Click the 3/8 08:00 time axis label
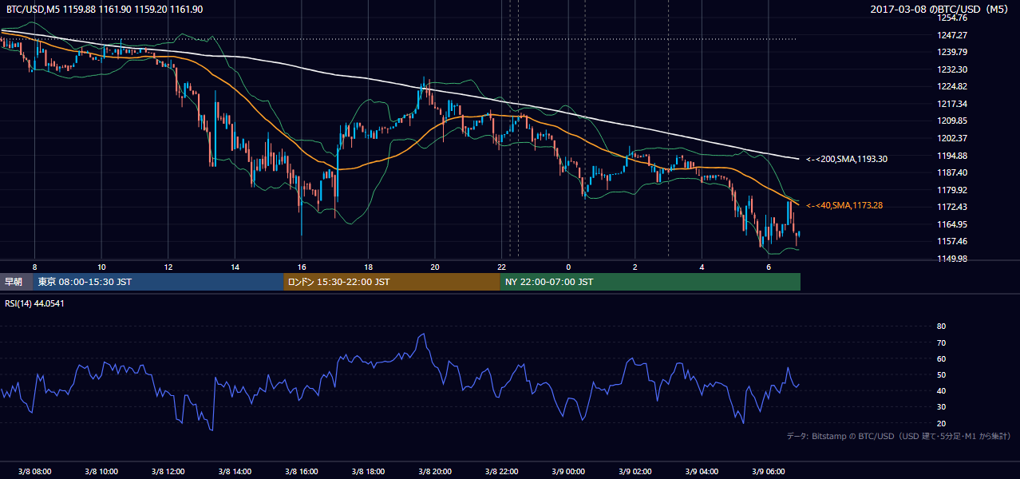 34,471
